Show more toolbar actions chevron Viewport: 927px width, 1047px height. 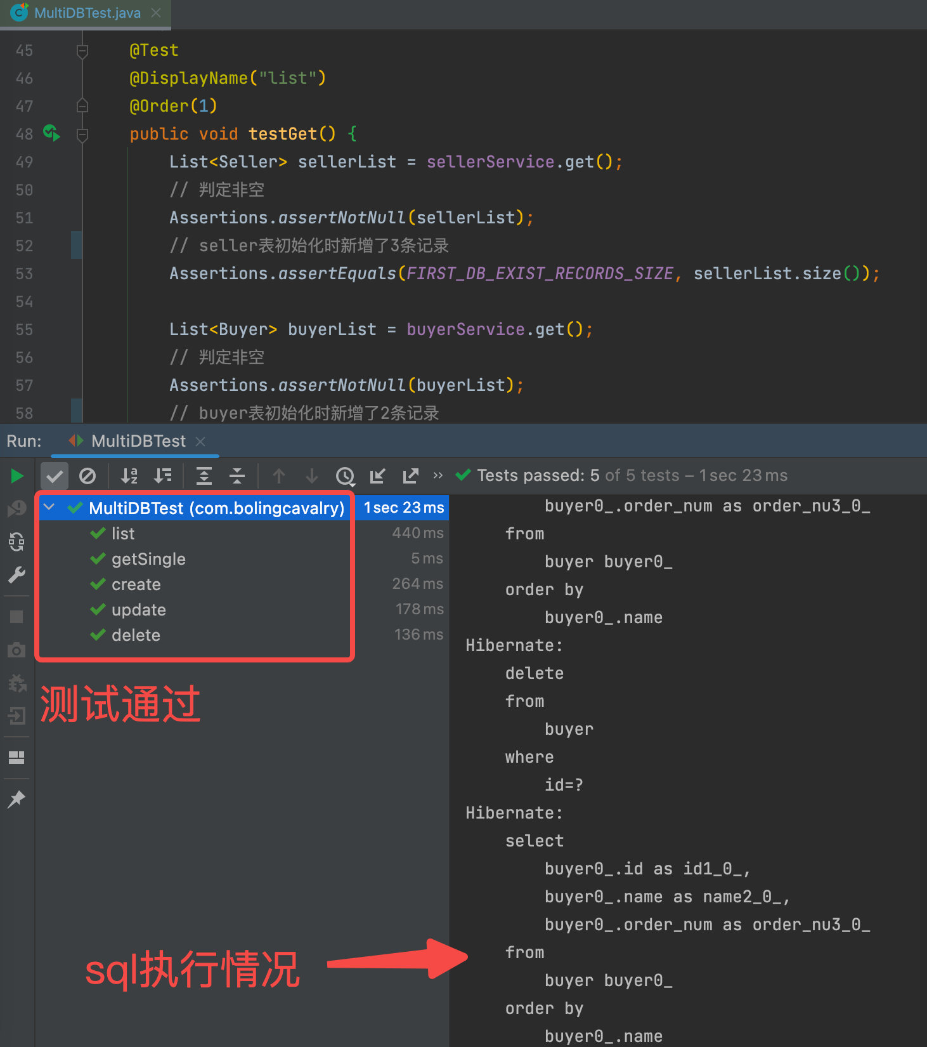438,475
